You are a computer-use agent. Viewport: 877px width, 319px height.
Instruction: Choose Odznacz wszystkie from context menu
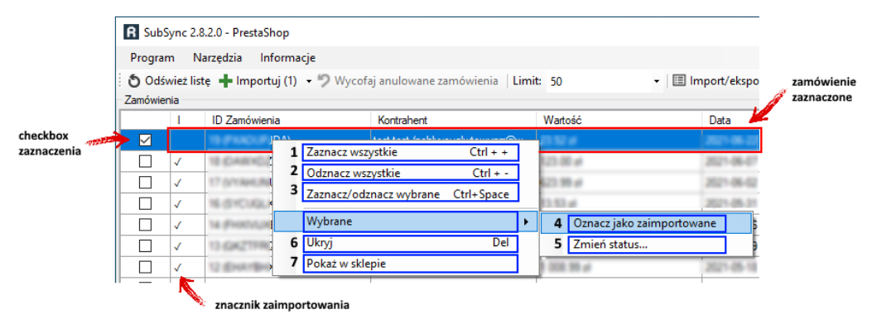(410, 173)
